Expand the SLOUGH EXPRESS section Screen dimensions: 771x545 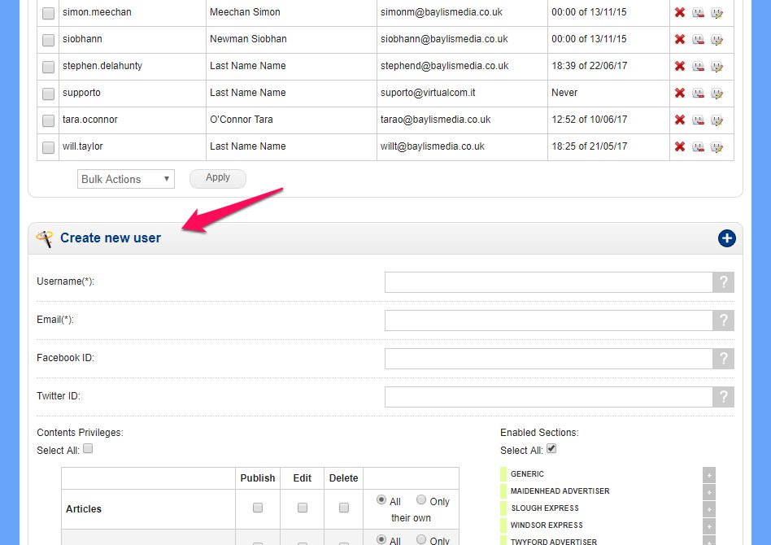click(x=709, y=508)
